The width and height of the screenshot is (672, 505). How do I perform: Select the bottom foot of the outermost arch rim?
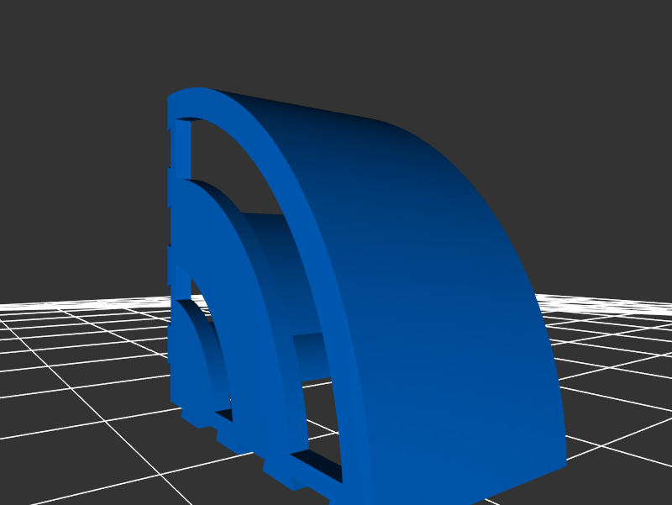(x=354, y=492)
